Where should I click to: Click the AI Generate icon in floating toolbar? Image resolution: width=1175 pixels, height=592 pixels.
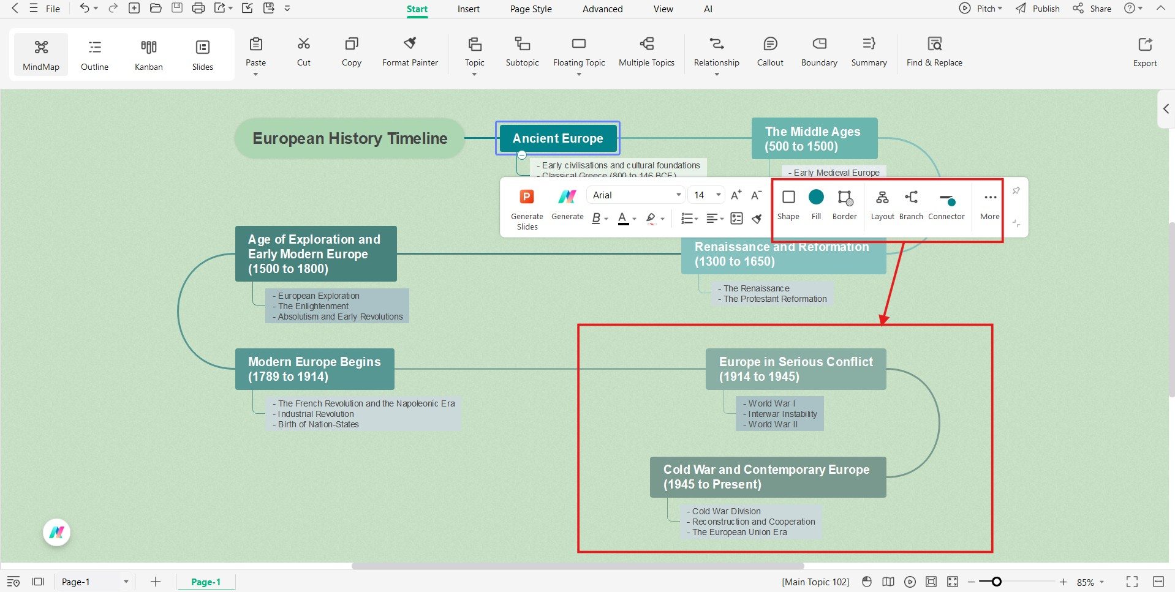567,197
